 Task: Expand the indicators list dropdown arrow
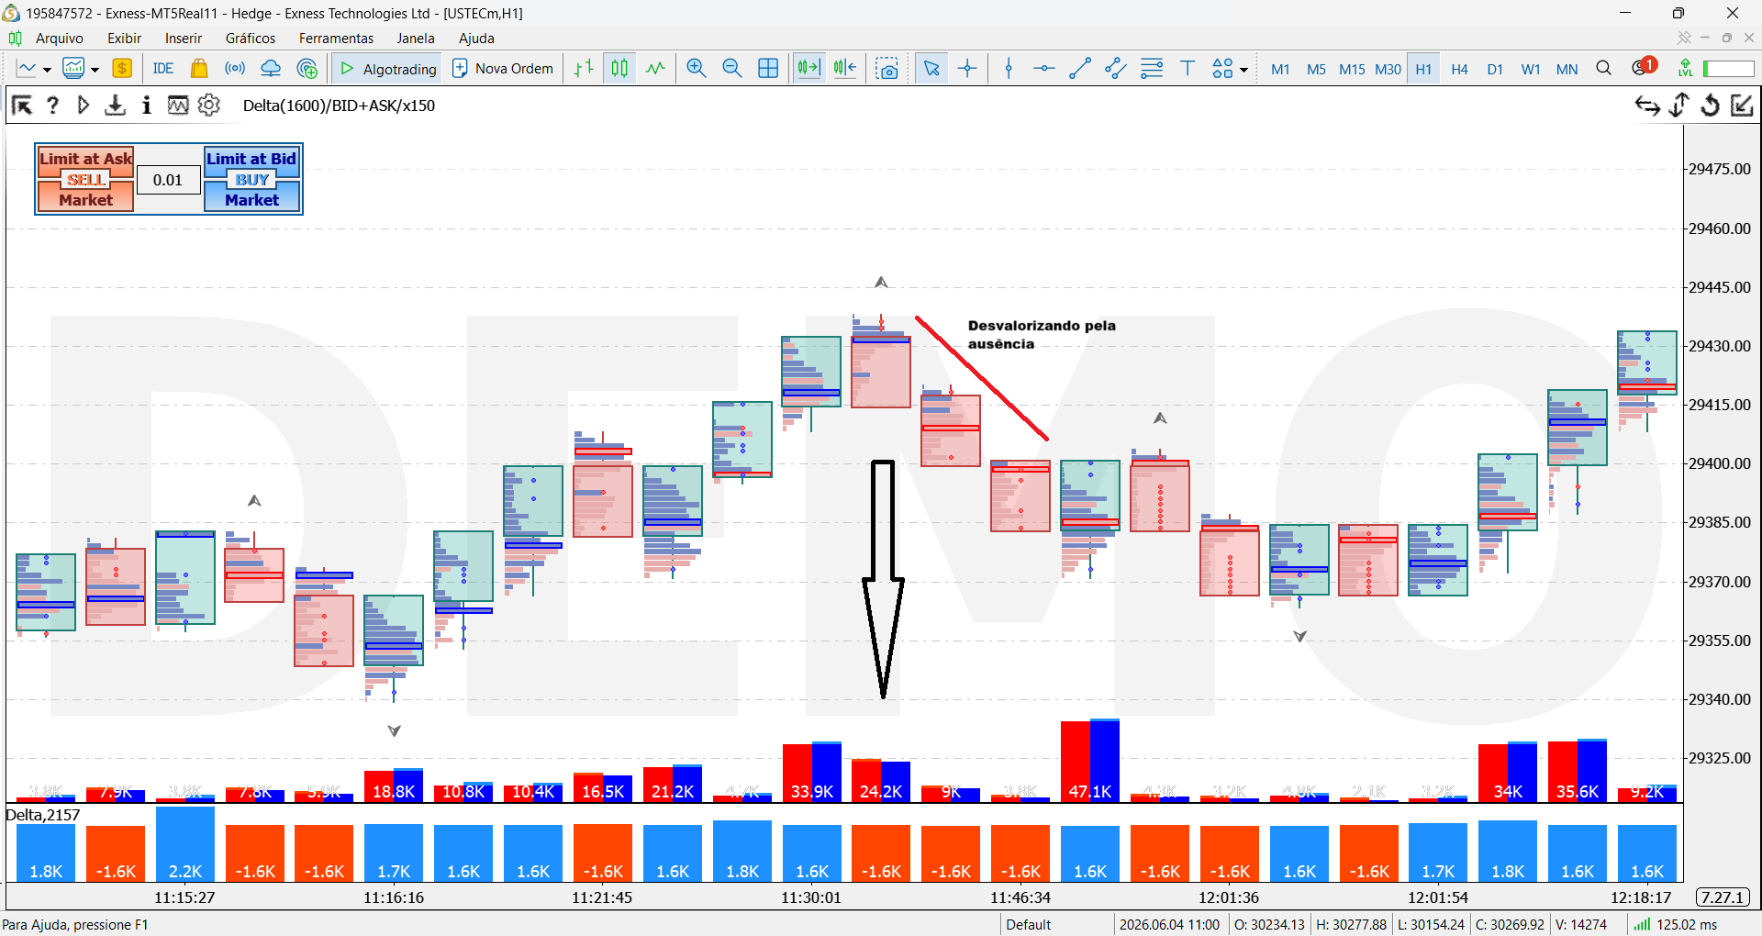95,70
